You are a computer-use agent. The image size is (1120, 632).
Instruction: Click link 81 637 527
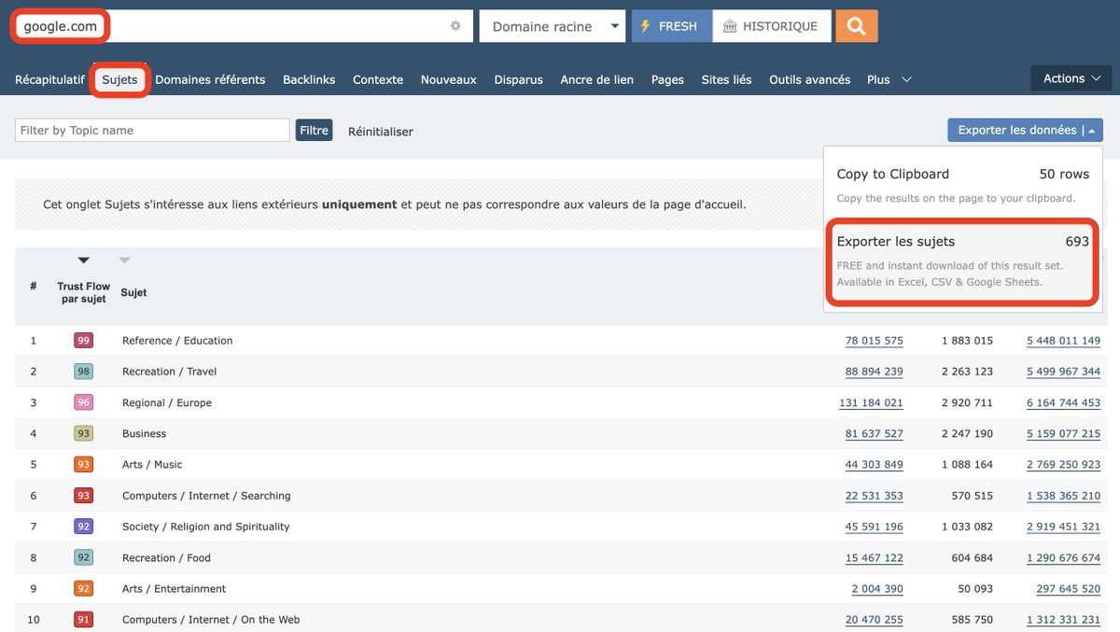pyautogui.click(x=875, y=433)
